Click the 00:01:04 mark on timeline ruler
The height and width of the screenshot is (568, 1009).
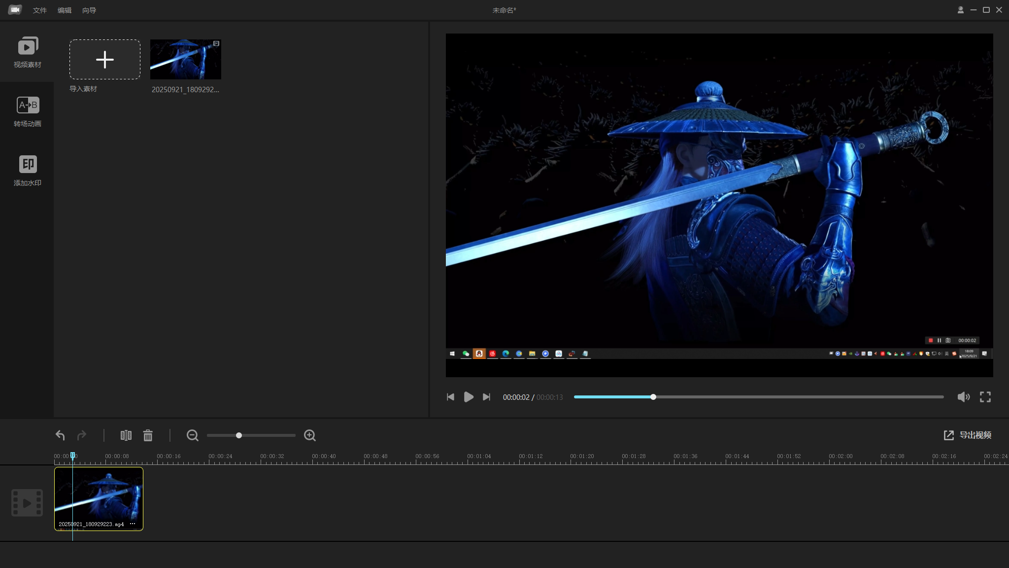pos(479,457)
